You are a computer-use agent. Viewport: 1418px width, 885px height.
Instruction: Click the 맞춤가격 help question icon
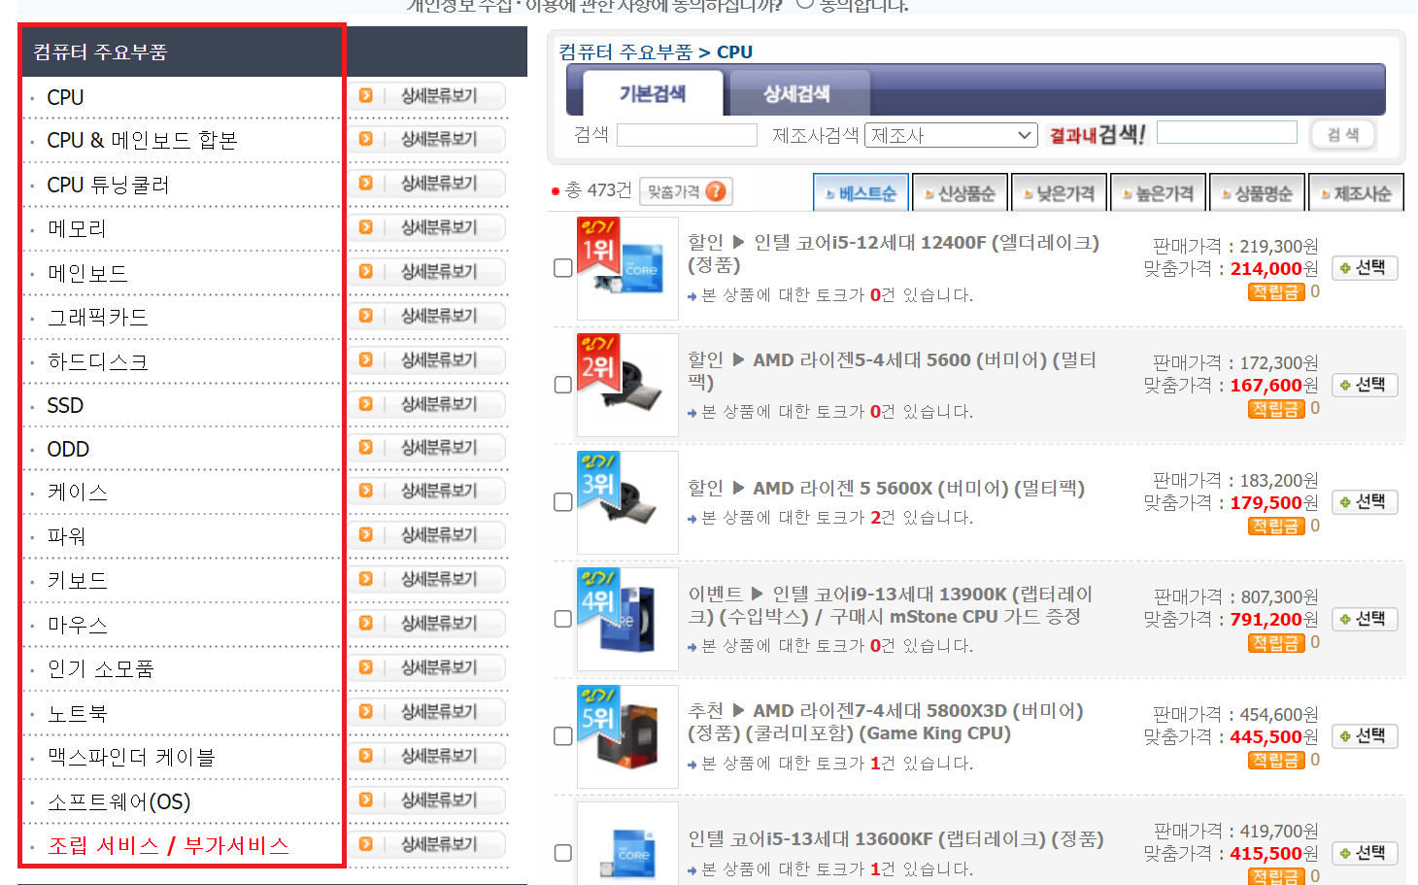[716, 191]
